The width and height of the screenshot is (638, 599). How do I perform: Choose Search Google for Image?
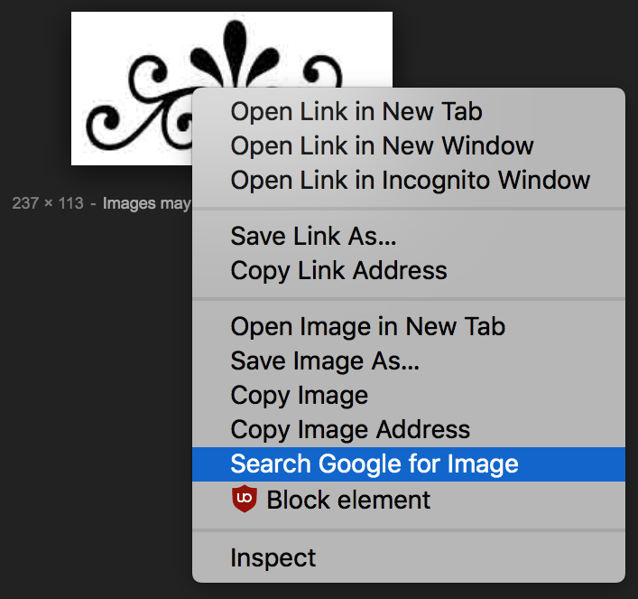pyautogui.click(x=374, y=464)
